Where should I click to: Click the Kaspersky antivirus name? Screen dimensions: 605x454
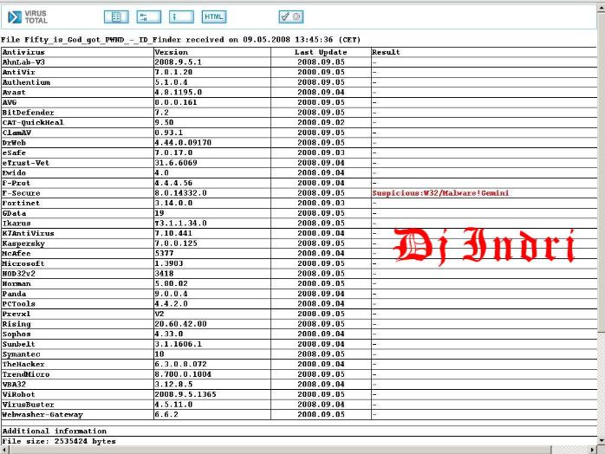pos(23,243)
